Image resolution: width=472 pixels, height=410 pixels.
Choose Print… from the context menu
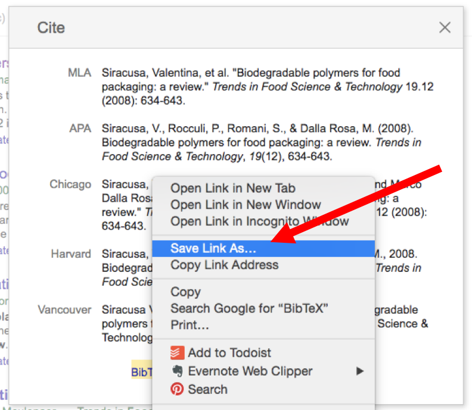coord(190,325)
